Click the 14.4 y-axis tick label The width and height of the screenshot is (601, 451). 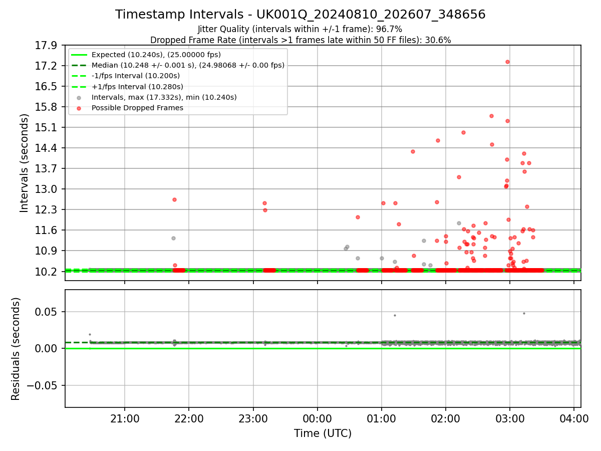pyautogui.click(x=48, y=148)
